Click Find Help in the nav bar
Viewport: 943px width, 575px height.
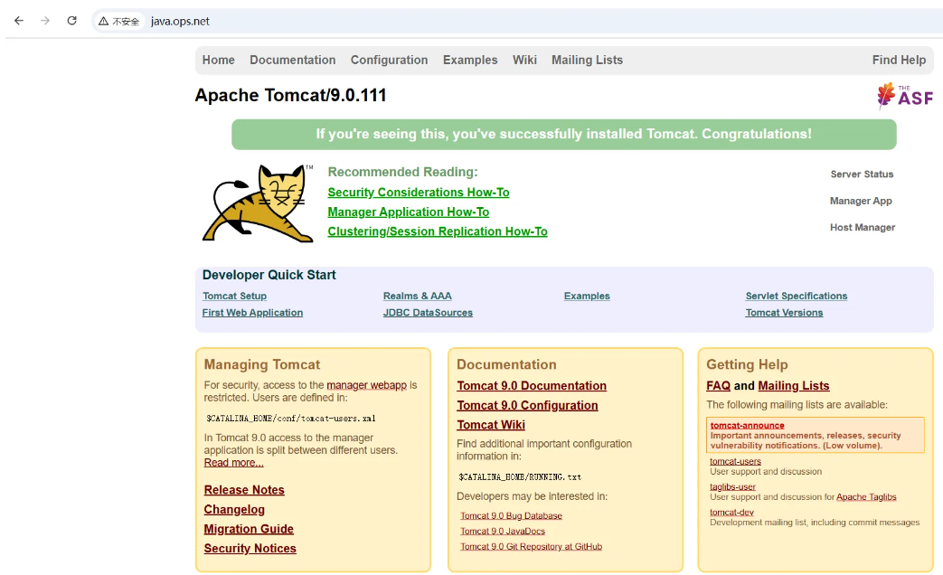click(x=898, y=60)
